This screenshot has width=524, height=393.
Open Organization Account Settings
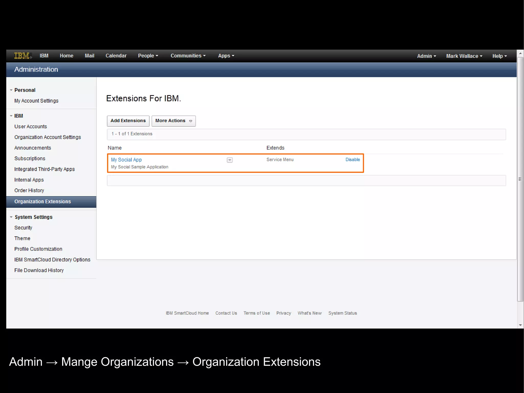click(x=48, y=137)
